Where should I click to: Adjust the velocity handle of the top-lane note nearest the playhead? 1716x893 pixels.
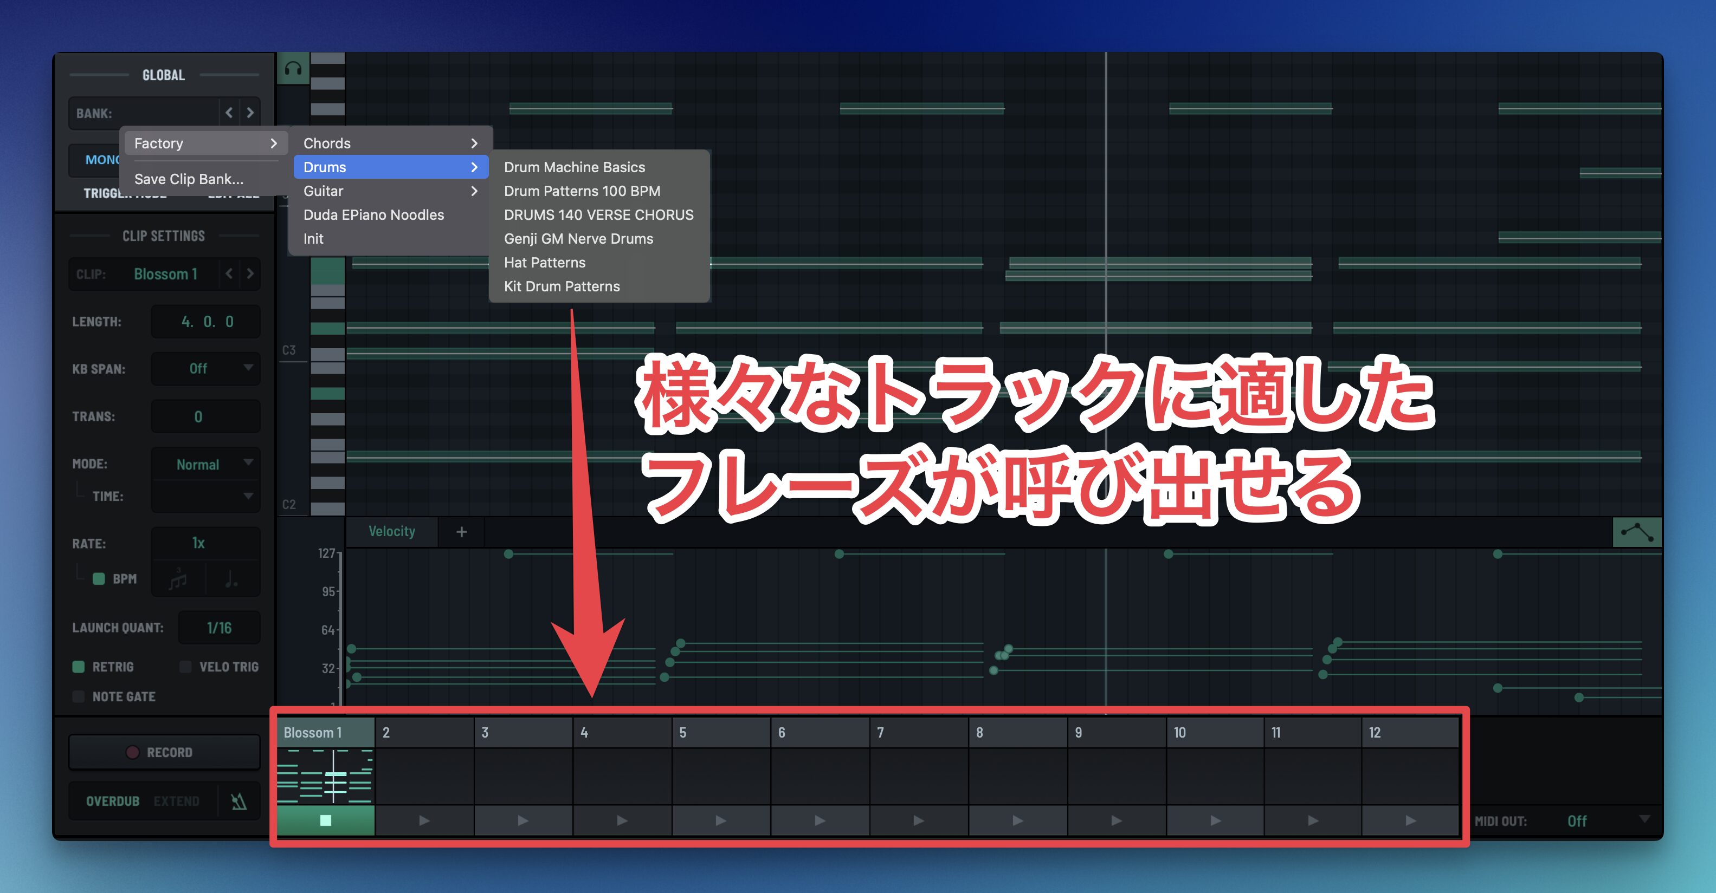[1169, 553]
